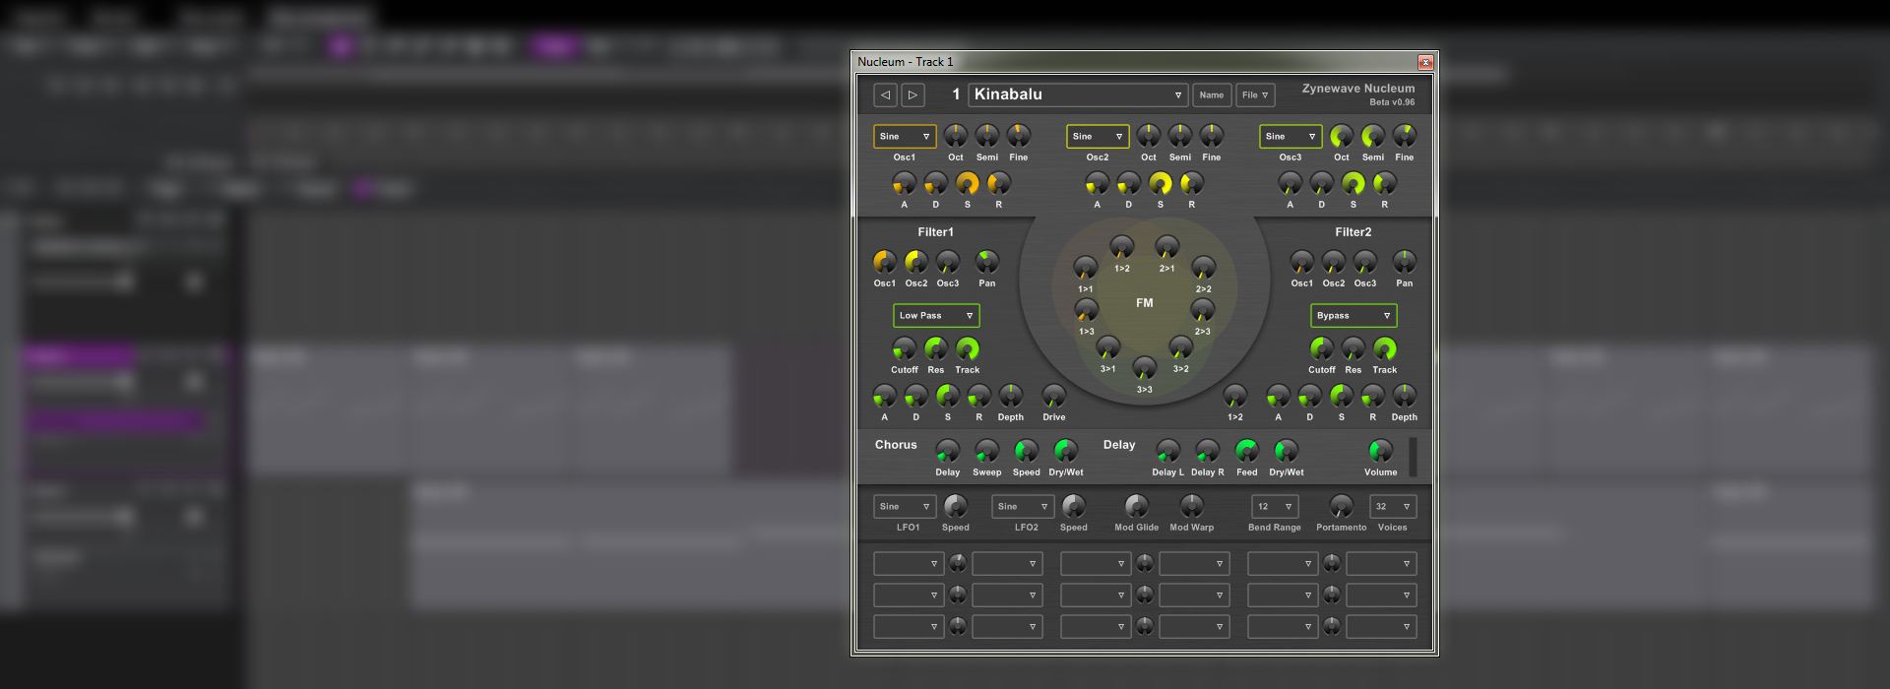Screen dimensions: 1890x689
Task: Close the Nucleum plugin window
Action: [x=1424, y=62]
